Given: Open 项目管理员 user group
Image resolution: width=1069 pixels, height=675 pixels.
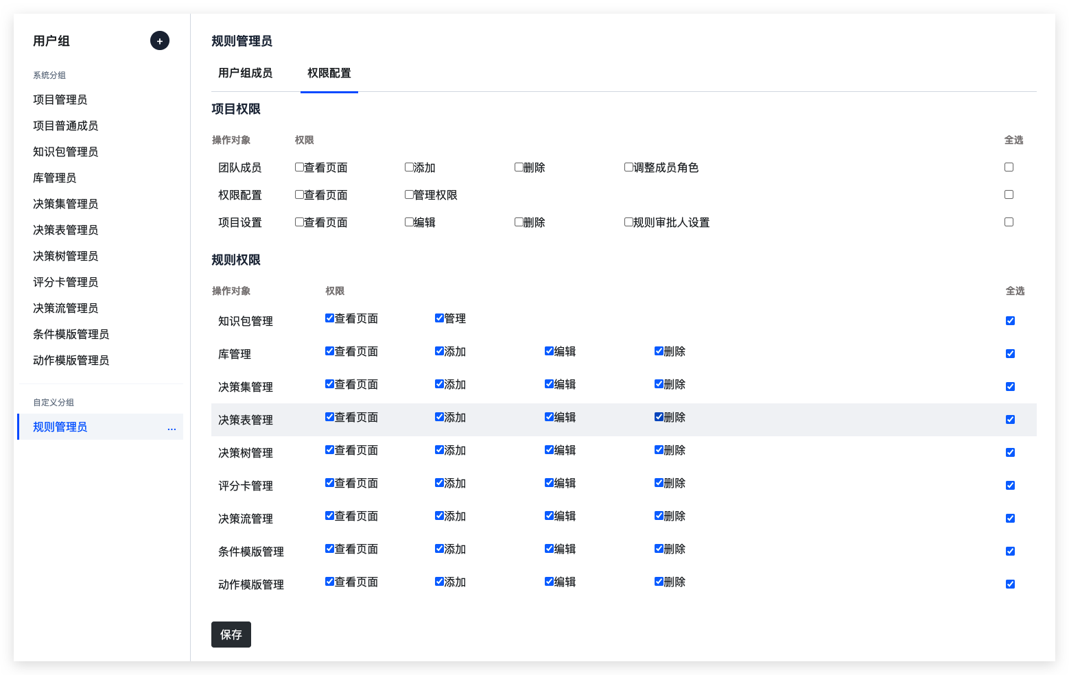Looking at the screenshot, I should click(60, 100).
